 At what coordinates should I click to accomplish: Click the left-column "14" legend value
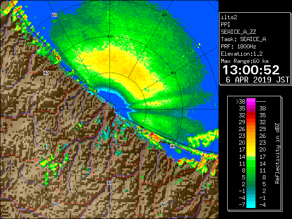click(x=242, y=156)
